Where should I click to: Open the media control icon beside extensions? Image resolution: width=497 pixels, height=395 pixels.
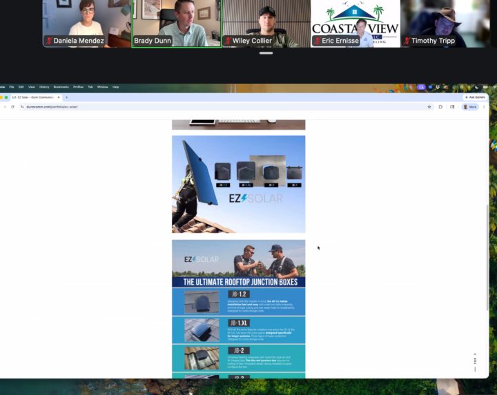point(452,107)
